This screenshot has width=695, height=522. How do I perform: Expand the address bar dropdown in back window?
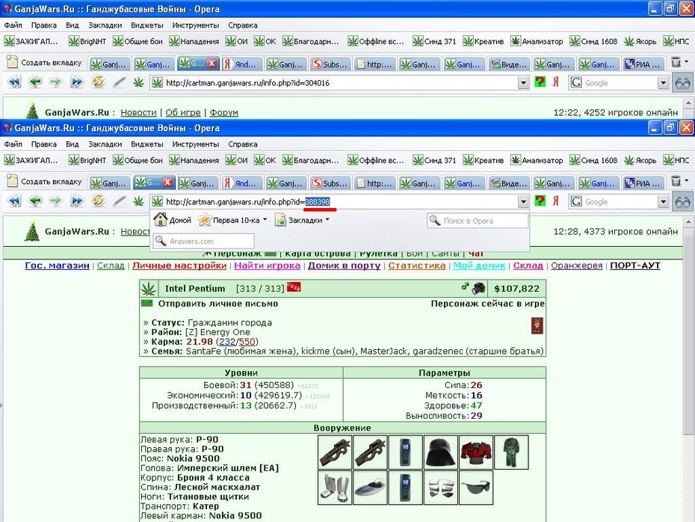click(523, 83)
